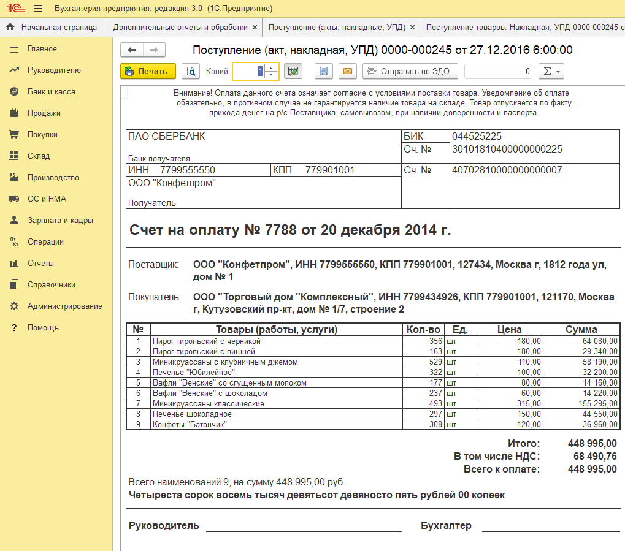
Task: Click the ОС и НМА truck icon
Action: point(14,199)
